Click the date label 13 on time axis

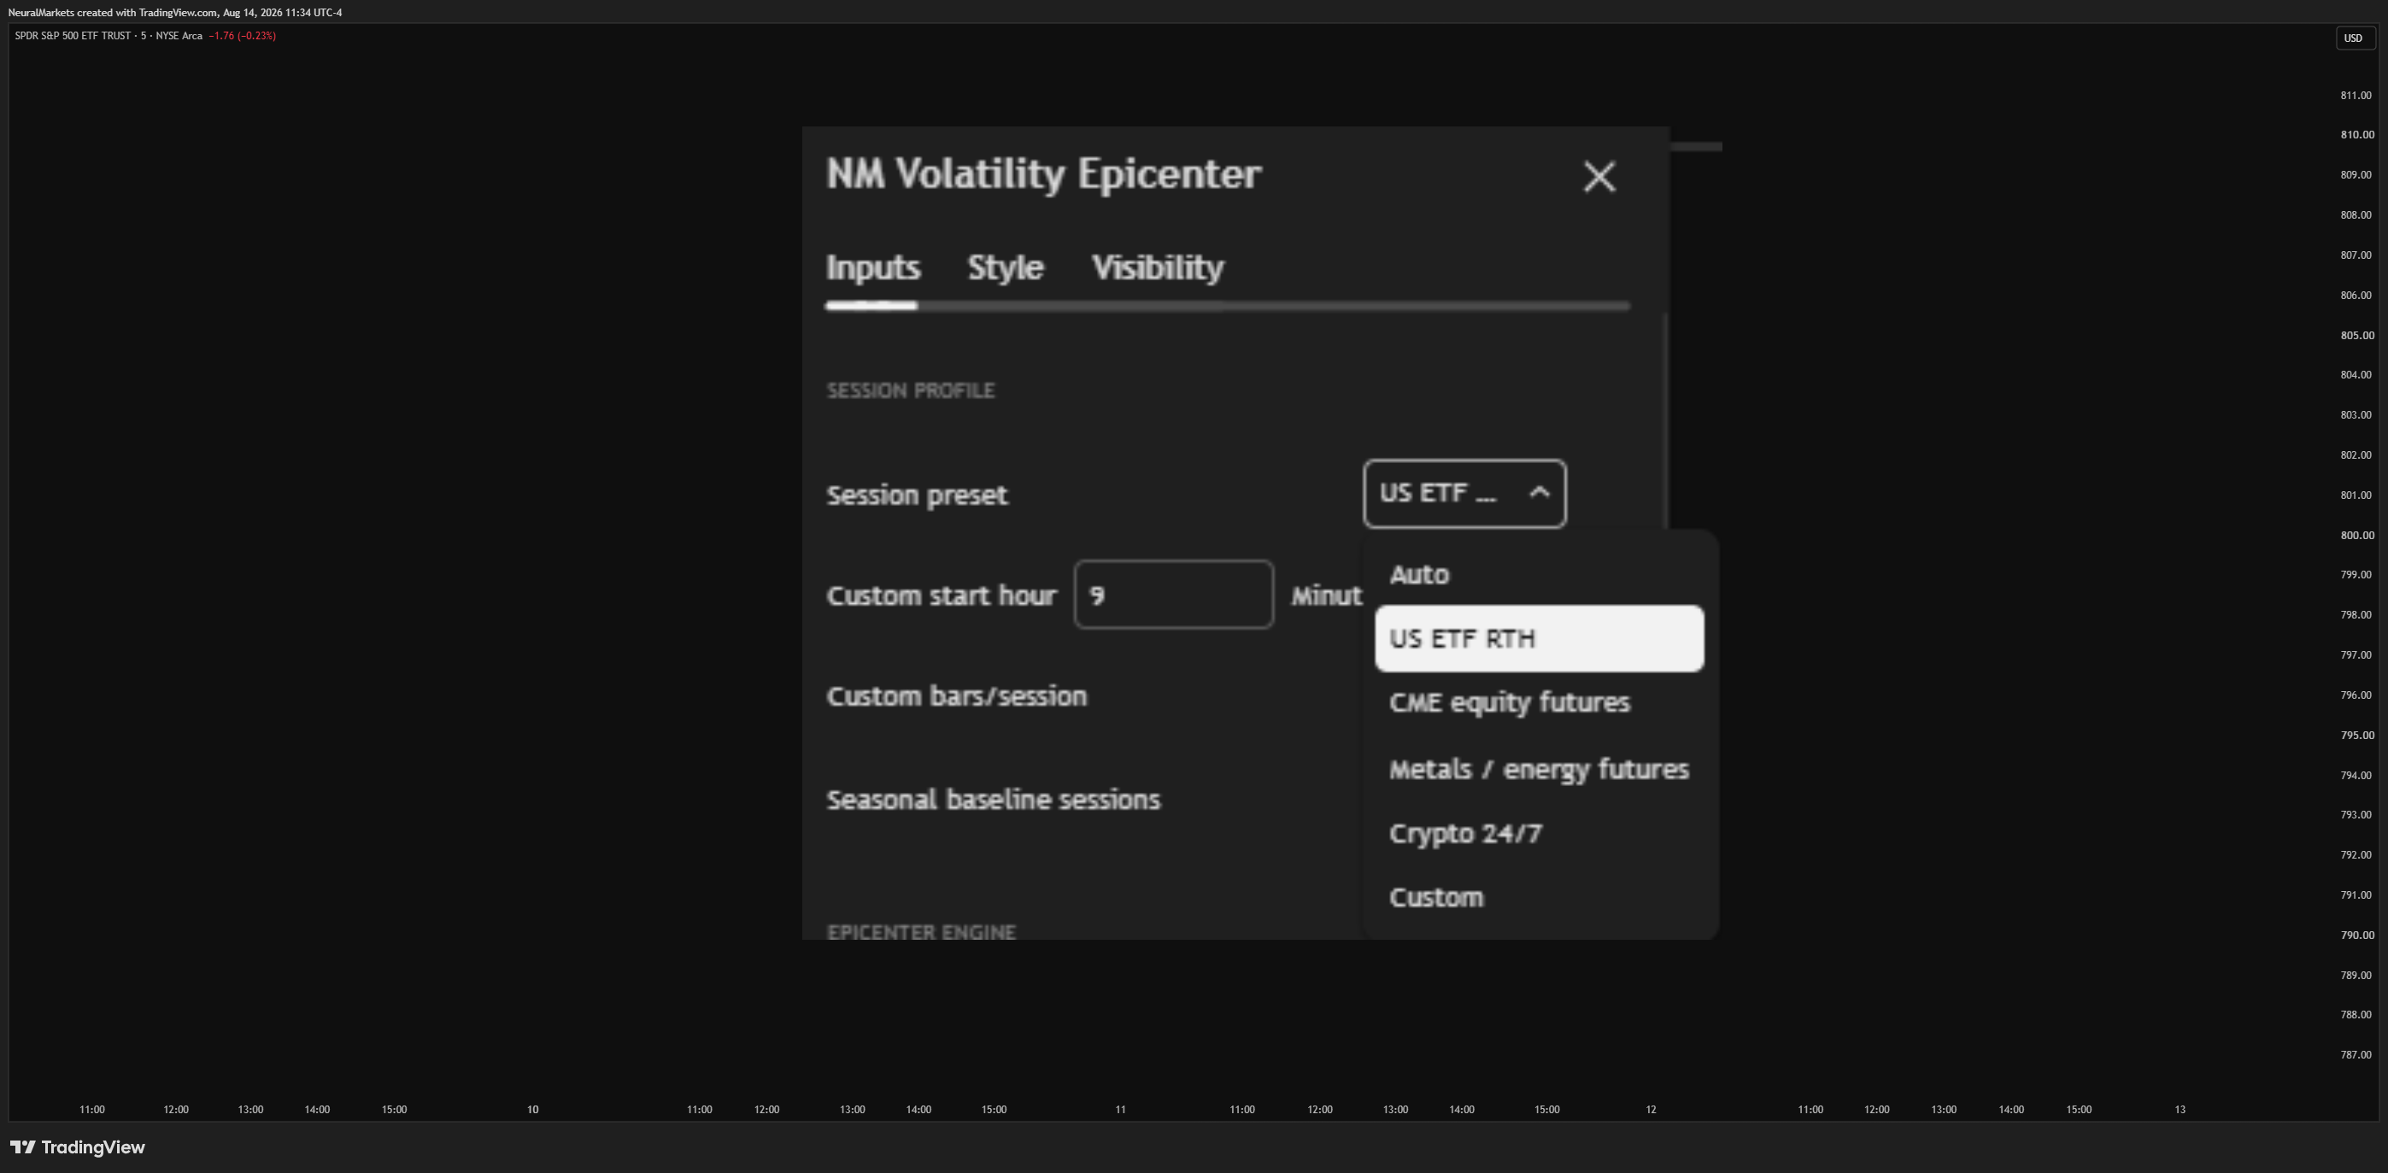pyautogui.click(x=2180, y=1109)
